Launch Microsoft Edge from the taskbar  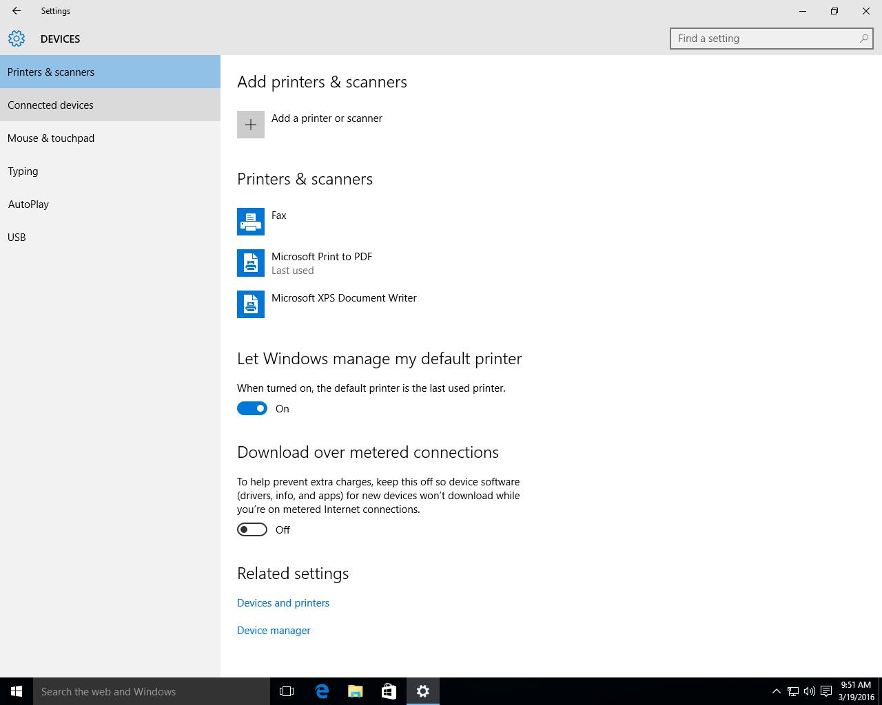click(x=322, y=691)
